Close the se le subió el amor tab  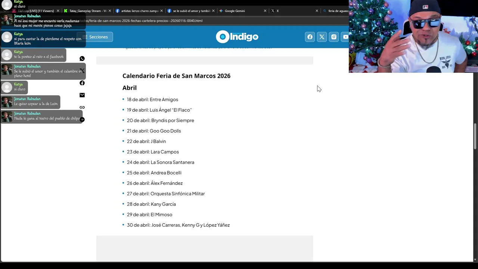(213, 11)
